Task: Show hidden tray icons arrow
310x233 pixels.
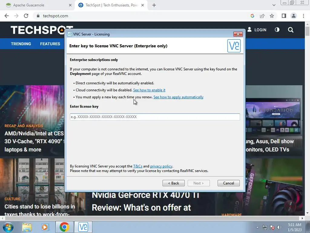Action: point(257,228)
